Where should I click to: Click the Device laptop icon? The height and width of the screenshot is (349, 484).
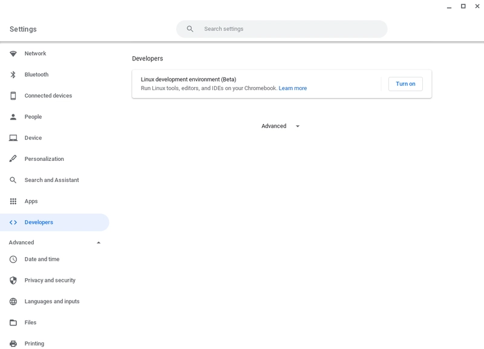13,138
